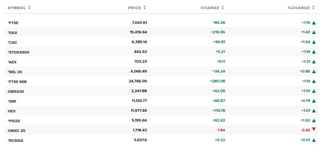Click red down arrow for OMXC 25
327x151 pixels.
314,129
